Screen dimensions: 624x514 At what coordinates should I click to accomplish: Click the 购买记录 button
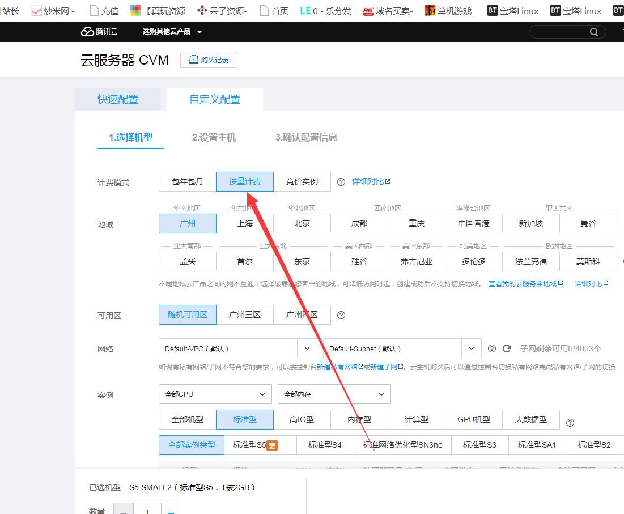(209, 60)
